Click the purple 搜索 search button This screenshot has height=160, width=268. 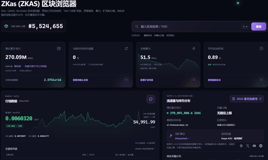click(x=259, y=26)
